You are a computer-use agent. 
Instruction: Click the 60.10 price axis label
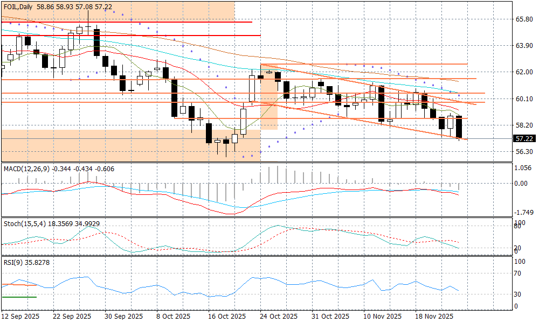pos(524,99)
